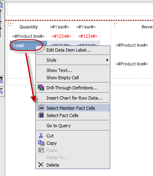Image resolution: width=153 pixels, height=176 pixels.
Task: Click the Revenue crosstab container selector dots
Action: tap(115, 24)
